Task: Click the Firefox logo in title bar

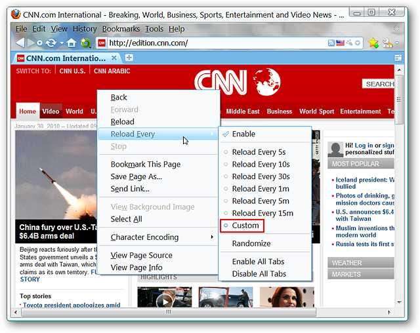Action: tap(16, 14)
